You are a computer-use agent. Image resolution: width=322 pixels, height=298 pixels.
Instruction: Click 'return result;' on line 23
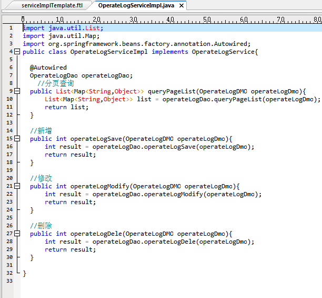coord(70,202)
